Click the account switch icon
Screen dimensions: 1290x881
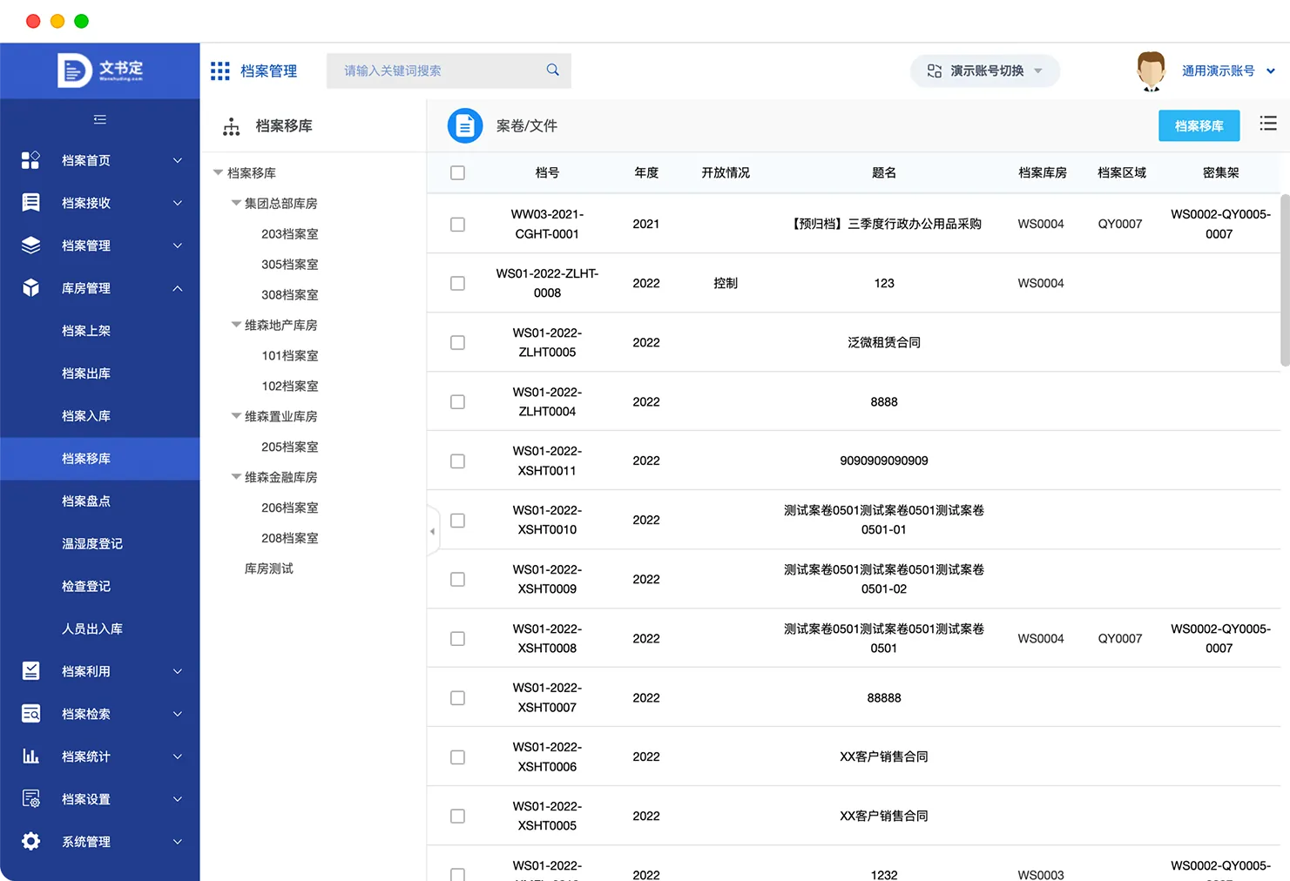(x=935, y=71)
